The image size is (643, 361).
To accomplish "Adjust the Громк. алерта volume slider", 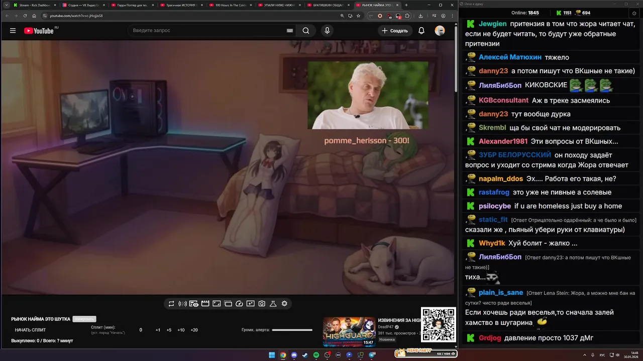I will [292, 330].
